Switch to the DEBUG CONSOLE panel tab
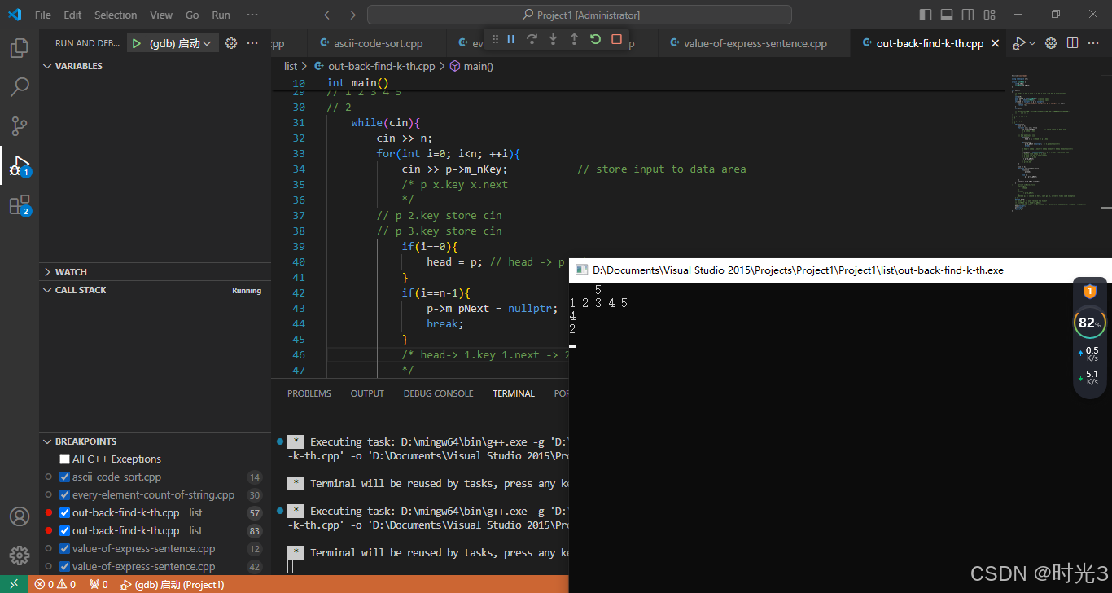Viewport: 1112px width, 593px height. (x=438, y=393)
